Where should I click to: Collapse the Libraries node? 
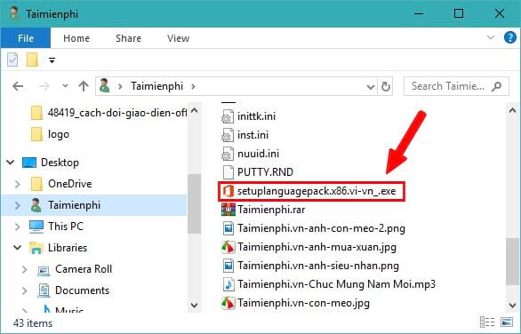click(17, 248)
